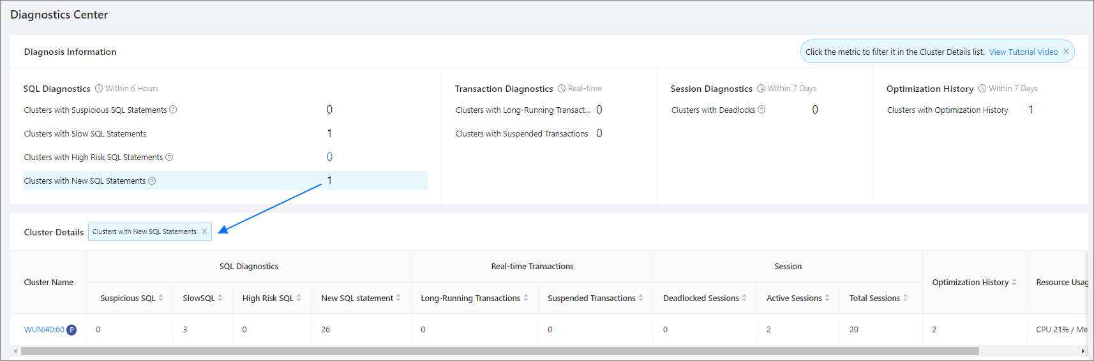The width and height of the screenshot is (1094, 361).
Task: Close the tutorial video tip banner
Action: coord(1066,52)
